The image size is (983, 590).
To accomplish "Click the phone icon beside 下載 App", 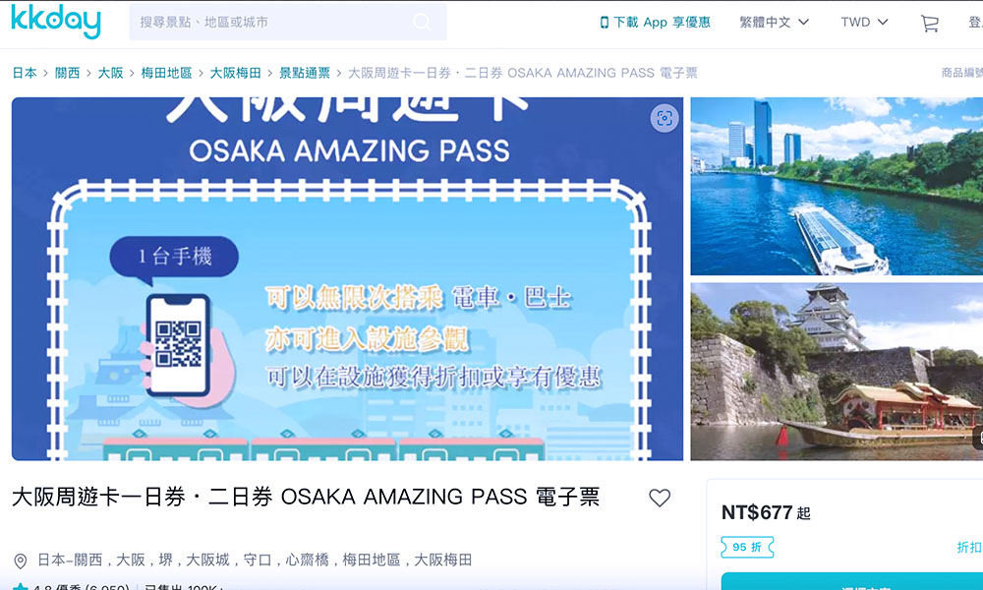I will pyautogui.click(x=605, y=23).
